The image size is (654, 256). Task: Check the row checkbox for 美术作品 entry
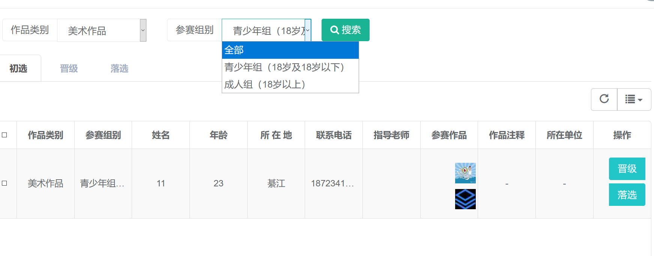pos(5,183)
